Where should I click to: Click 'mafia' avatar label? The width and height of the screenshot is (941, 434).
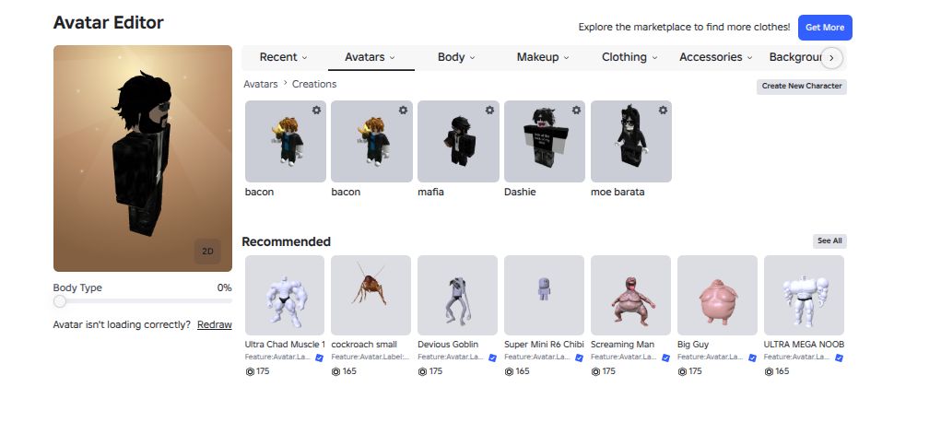pyautogui.click(x=431, y=192)
